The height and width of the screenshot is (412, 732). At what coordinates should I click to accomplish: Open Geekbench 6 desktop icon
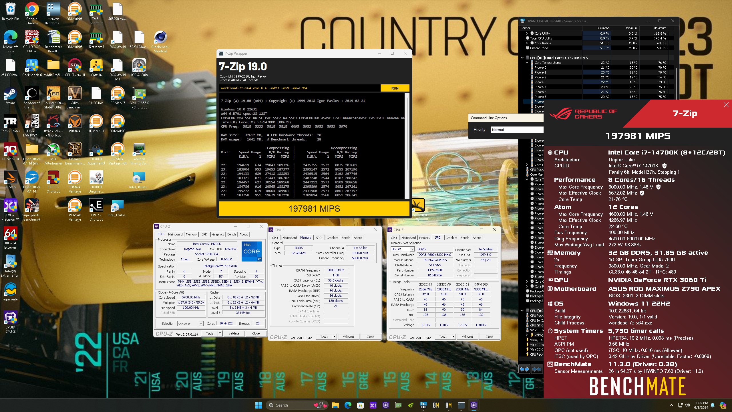click(32, 68)
